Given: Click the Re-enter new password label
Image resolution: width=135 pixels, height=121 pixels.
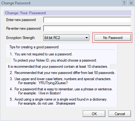Looking at the screenshot, I should (x=23, y=28).
